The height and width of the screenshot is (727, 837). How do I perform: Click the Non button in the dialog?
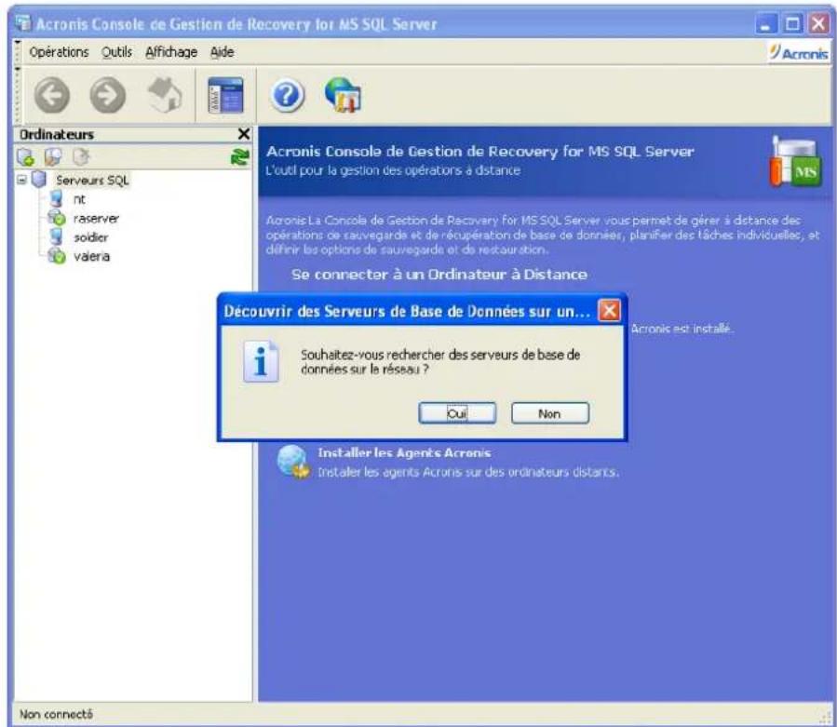[x=550, y=413]
